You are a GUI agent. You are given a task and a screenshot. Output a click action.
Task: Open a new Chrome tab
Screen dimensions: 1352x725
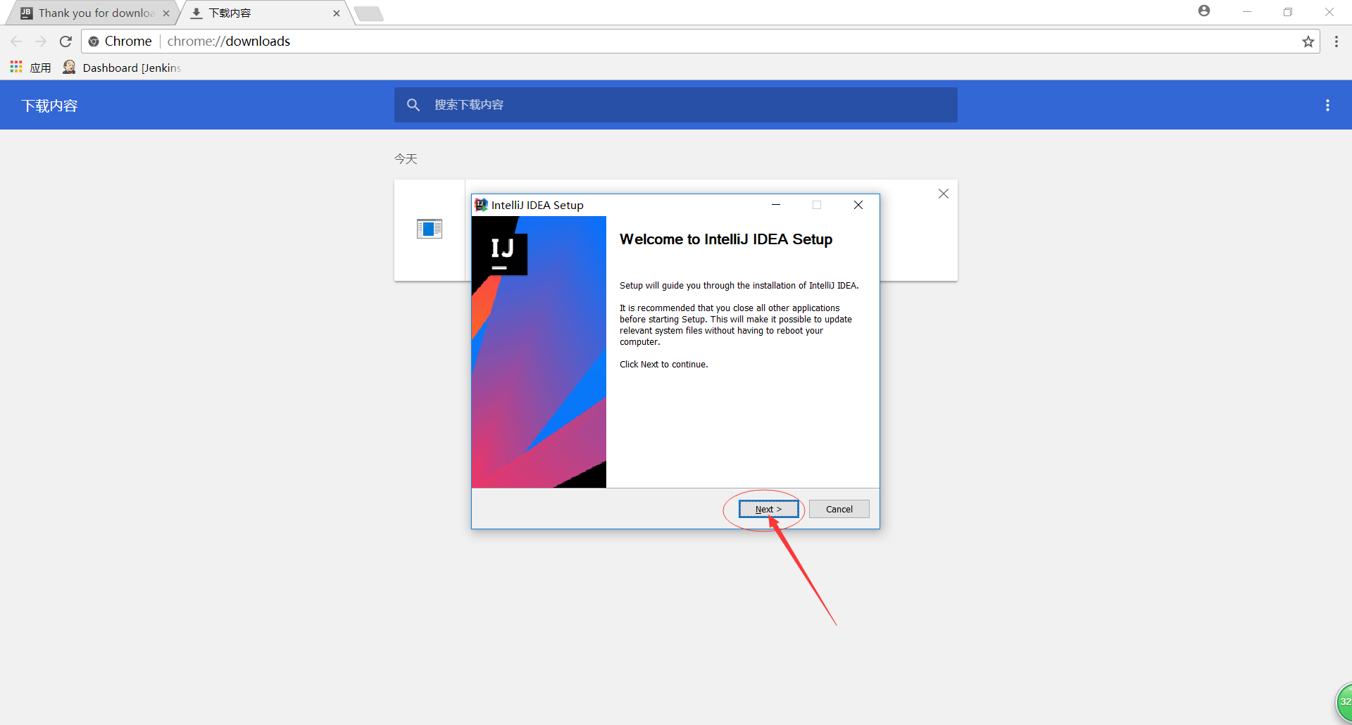coord(368,13)
